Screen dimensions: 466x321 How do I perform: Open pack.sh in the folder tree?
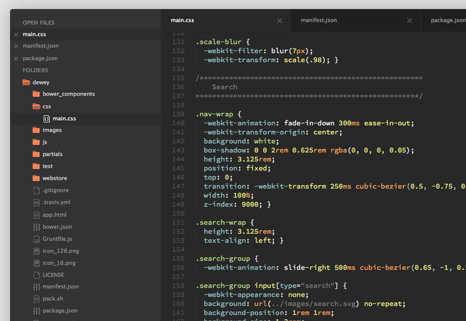coord(53,299)
